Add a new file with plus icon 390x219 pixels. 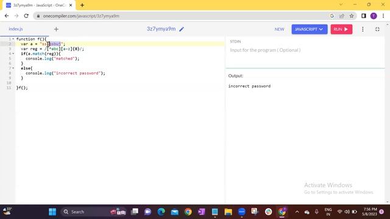pos(56,29)
